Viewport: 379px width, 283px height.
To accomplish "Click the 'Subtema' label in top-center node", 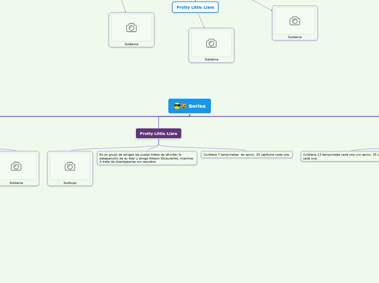I will point(211,59).
